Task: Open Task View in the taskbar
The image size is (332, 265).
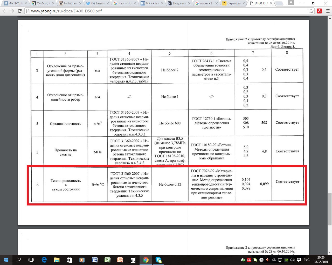Action: pyautogui.click(x=31, y=260)
